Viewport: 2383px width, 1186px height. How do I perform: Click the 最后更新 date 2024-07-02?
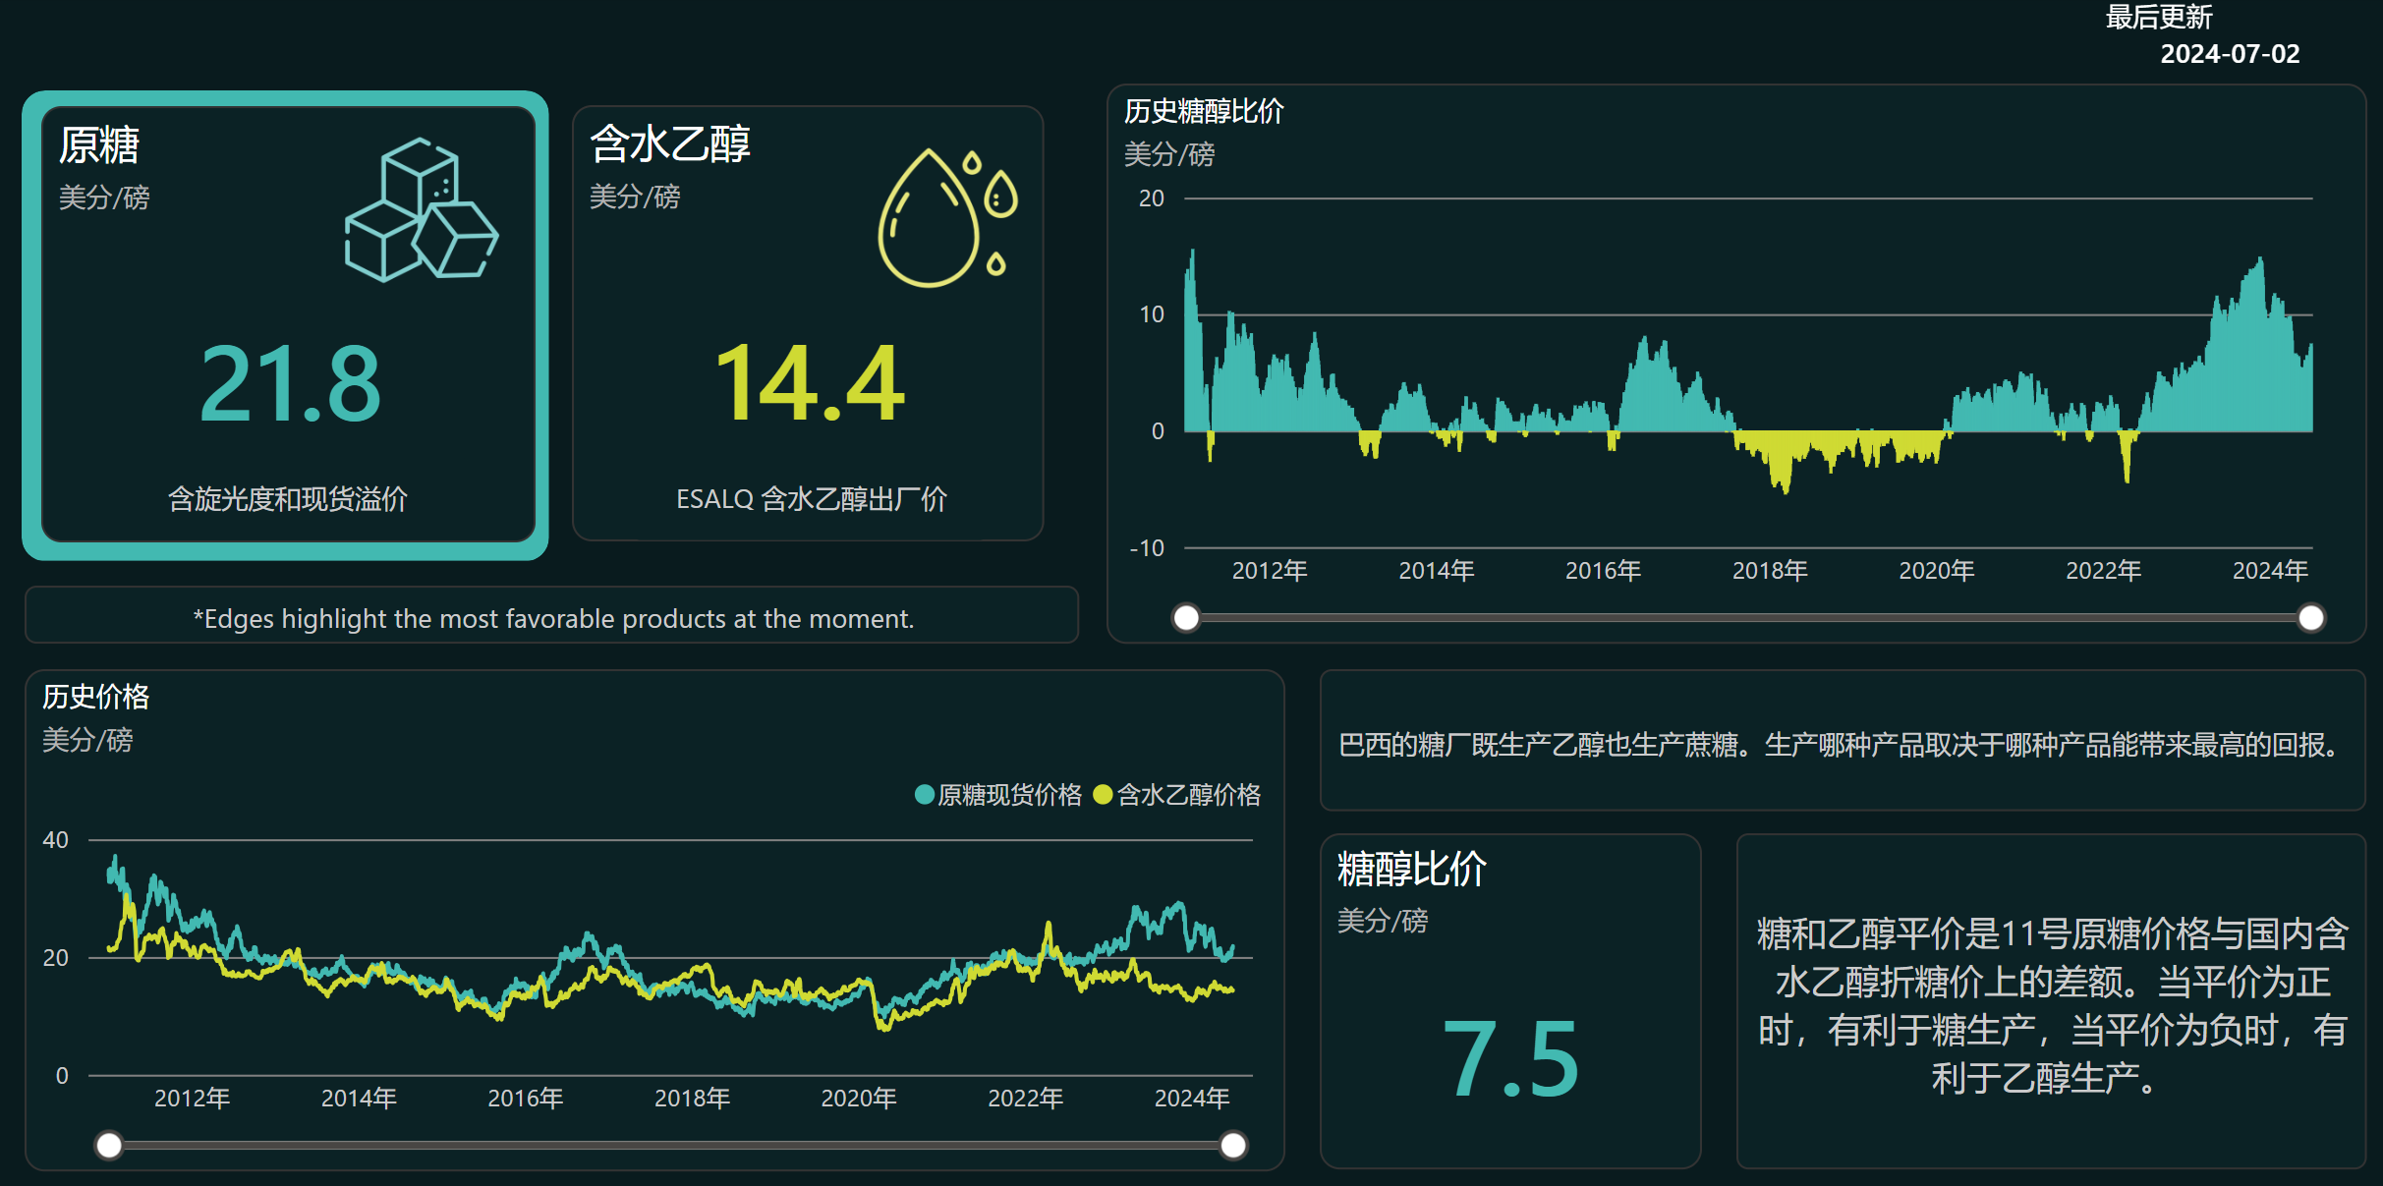2229,54
